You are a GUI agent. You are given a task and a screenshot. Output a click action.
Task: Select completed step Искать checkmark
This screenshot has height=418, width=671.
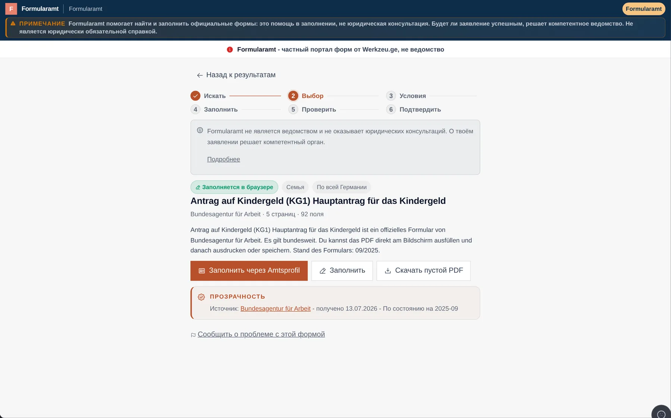point(195,96)
